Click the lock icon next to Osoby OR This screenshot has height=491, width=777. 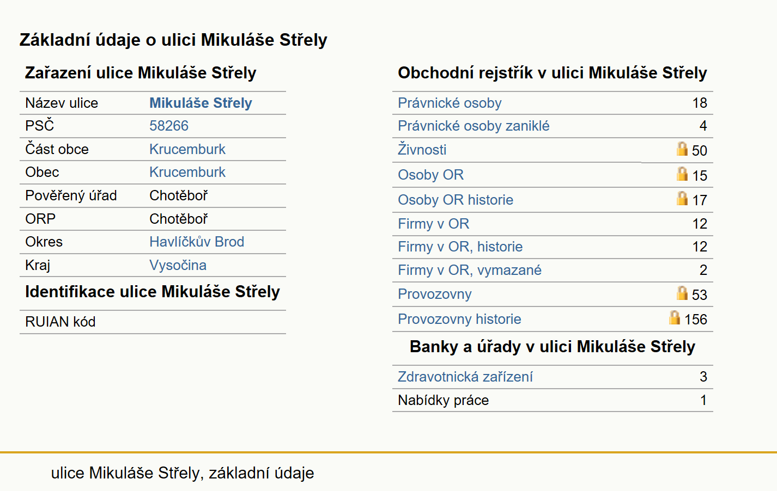coord(682,174)
